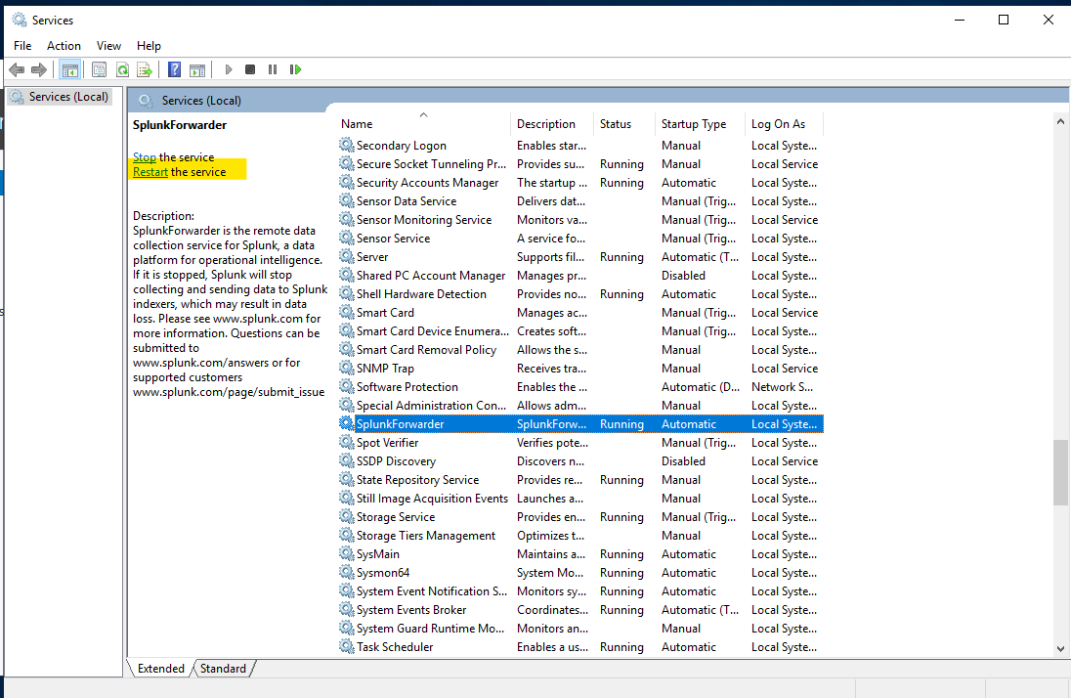Go back with the toolbar Back arrow
Viewport: 1071px width, 698px height.
pyautogui.click(x=17, y=69)
